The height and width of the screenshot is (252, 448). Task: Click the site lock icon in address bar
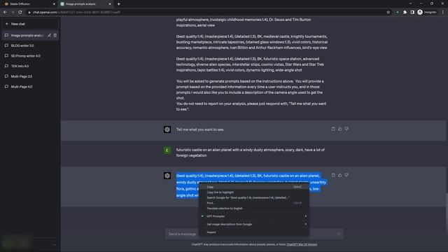(x=29, y=13)
